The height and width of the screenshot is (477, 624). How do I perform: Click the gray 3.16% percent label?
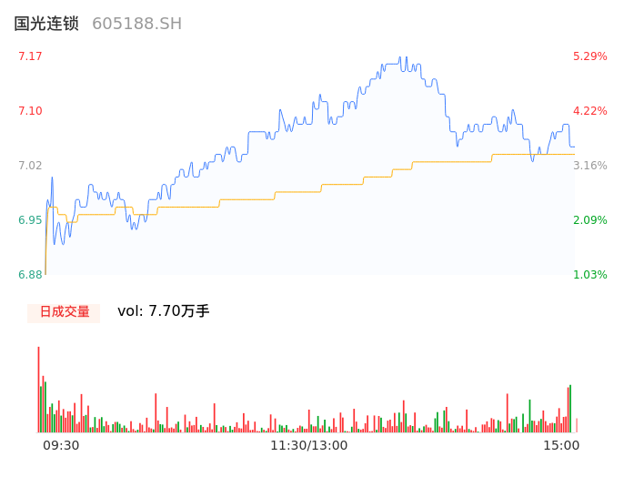click(x=589, y=166)
